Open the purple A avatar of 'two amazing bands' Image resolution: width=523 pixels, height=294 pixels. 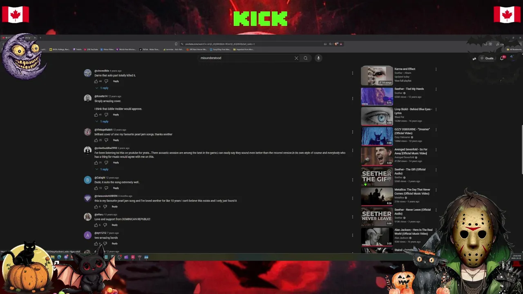tap(88, 235)
